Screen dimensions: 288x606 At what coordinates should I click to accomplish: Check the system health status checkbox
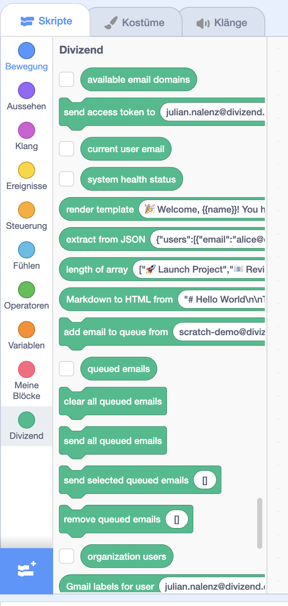pyautogui.click(x=66, y=179)
